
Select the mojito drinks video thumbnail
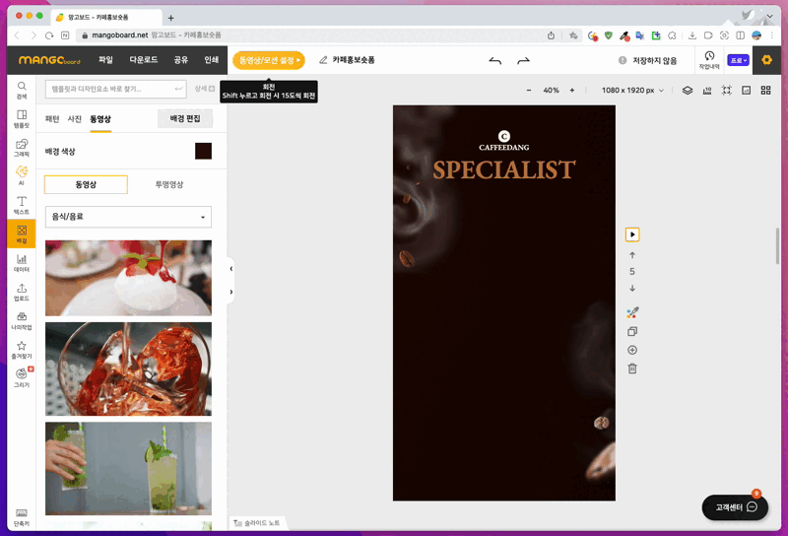(128, 469)
